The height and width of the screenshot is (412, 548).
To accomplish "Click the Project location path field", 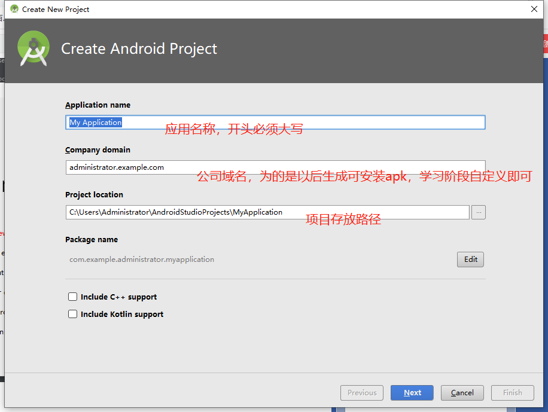I will pyautogui.click(x=267, y=212).
